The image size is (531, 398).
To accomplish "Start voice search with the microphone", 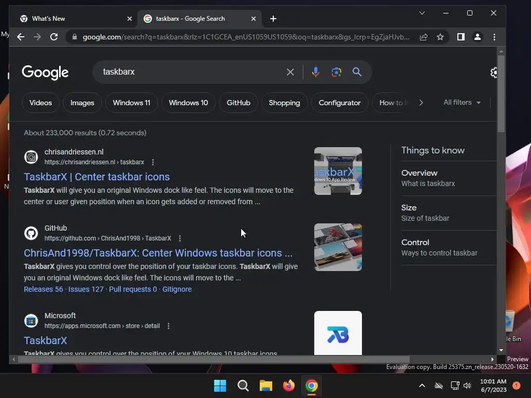I will 316,72.
